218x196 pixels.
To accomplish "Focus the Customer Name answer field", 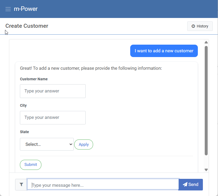I will (53, 91).
